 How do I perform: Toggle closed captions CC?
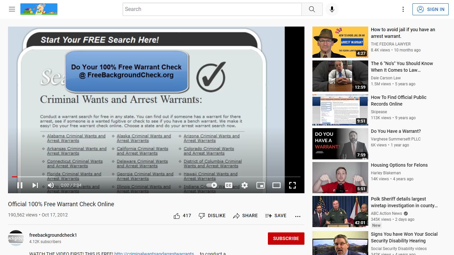click(229, 185)
